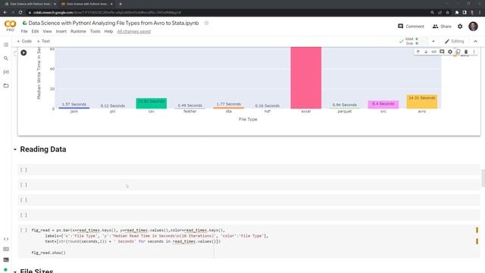The width and height of the screenshot is (485, 273).
Task: Copy link to cell icon
Action: tap(434, 52)
